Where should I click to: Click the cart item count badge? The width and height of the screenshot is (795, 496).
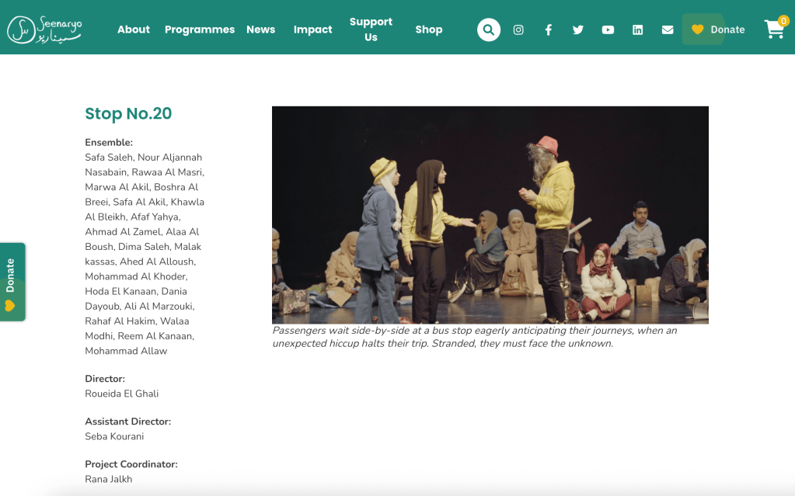[783, 21]
